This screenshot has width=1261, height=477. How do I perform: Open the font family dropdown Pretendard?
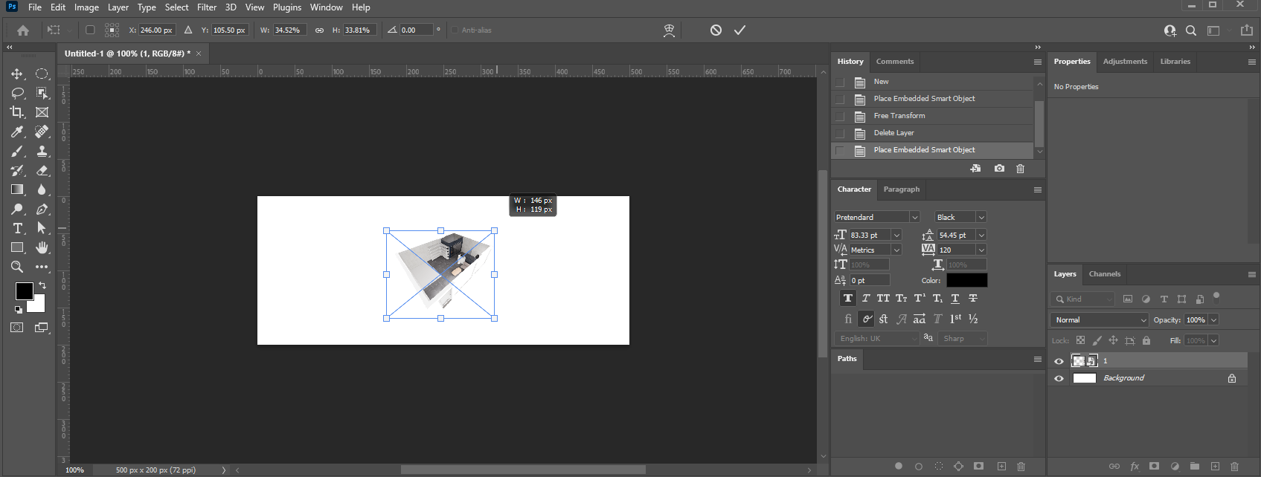pyautogui.click(x=914, y=217)
